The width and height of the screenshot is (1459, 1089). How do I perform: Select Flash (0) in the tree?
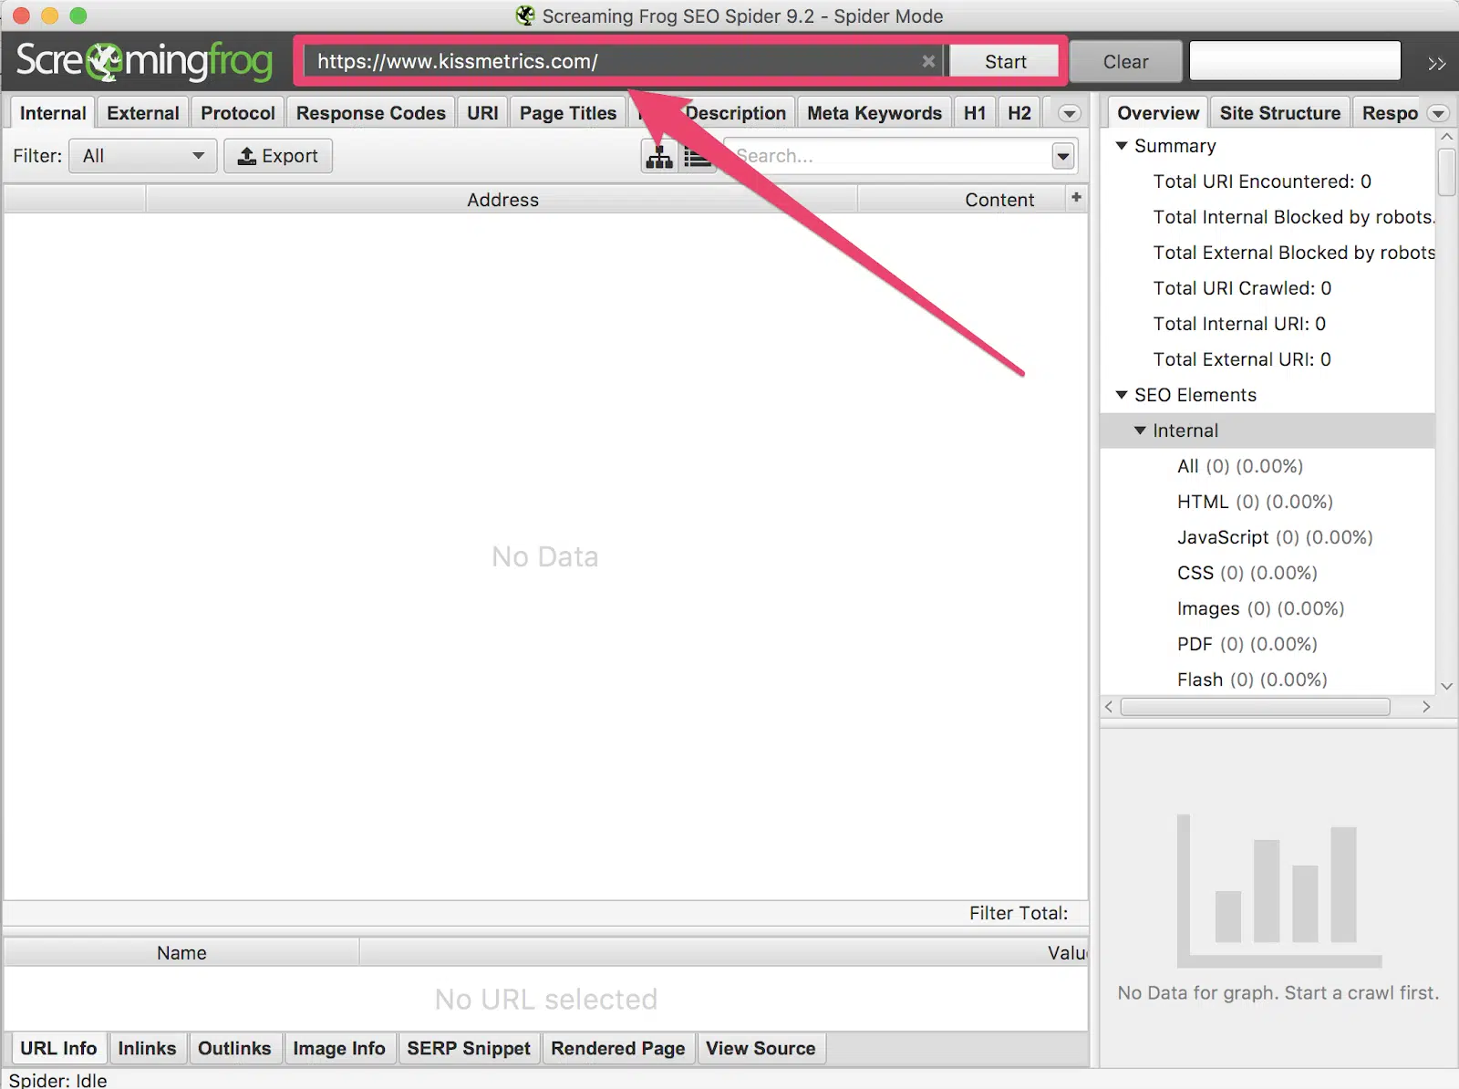[x=1252, y=679]
